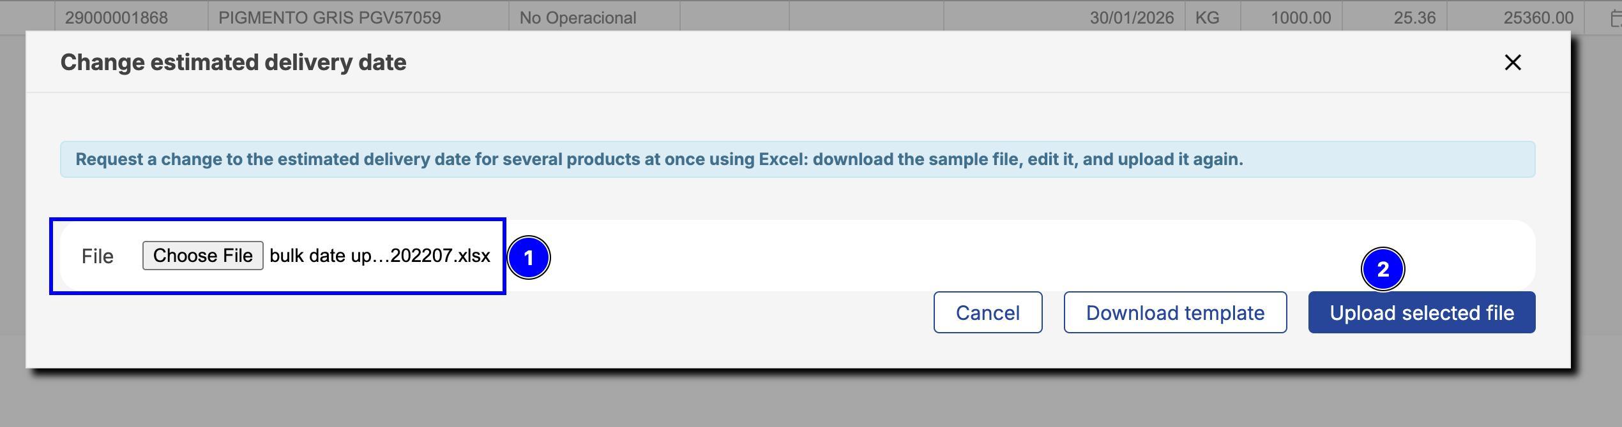Click the numbered step 1 marker
This screenshot has height=427, width=1622.
point(529,257)
